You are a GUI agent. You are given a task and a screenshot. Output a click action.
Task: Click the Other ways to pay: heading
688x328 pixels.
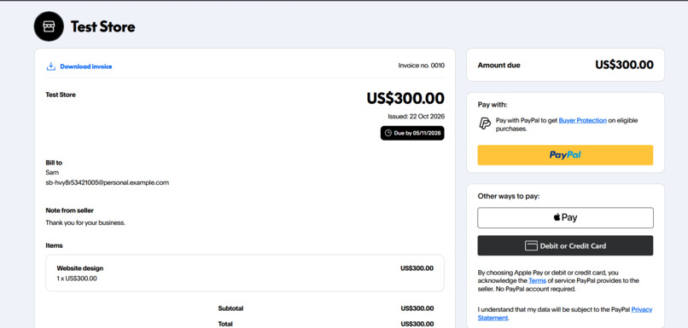pyautogui.click(x=509, y=196)
